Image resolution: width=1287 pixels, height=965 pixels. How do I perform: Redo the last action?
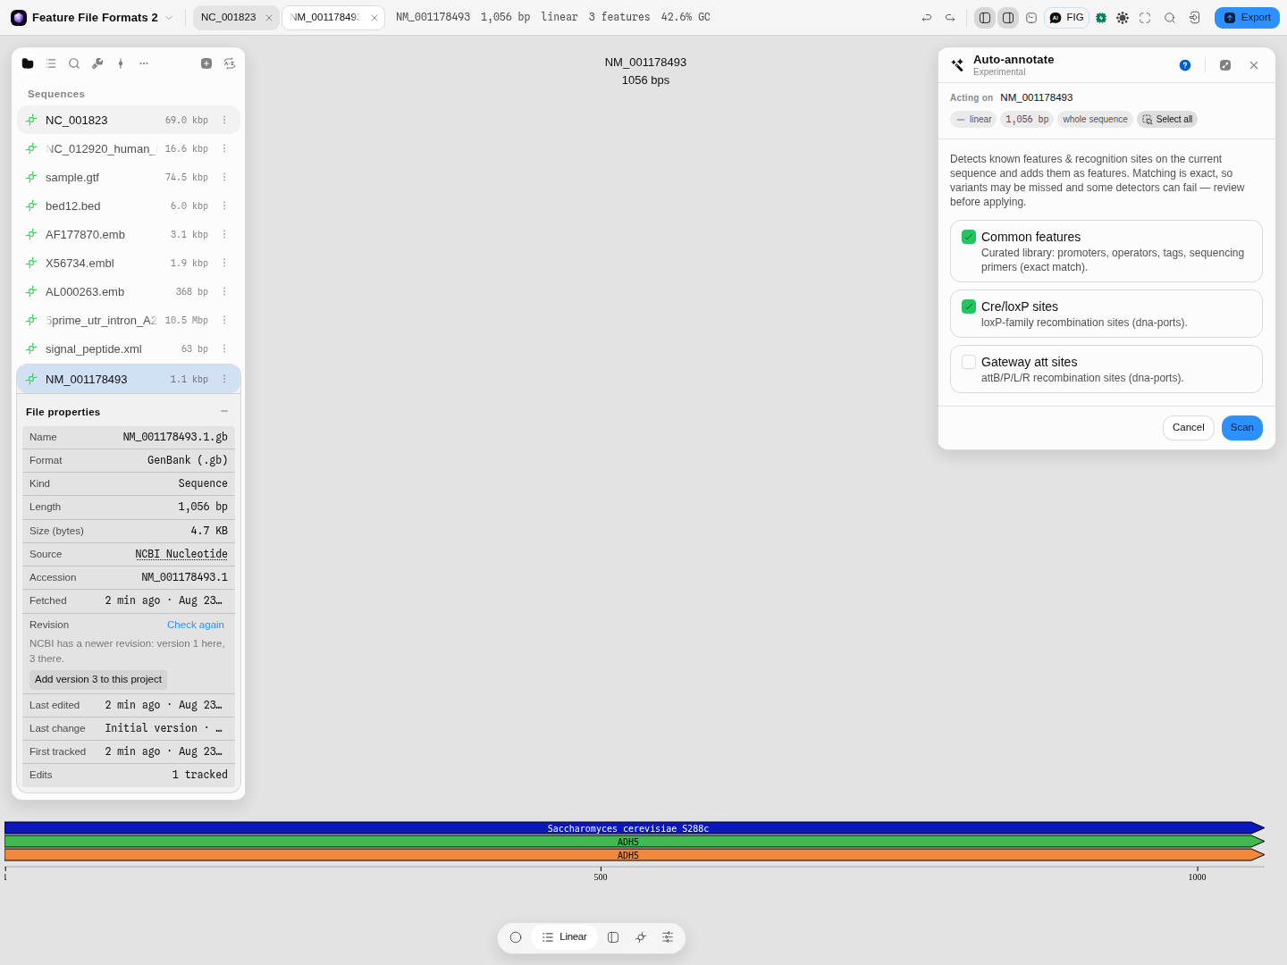click(950, 18)
